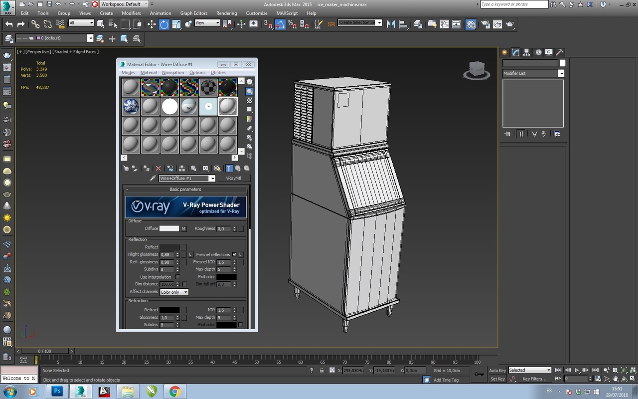Click Add Time Tag in status bar
The width and height of the screenshot is (638, 399).
tap(446, 380)
